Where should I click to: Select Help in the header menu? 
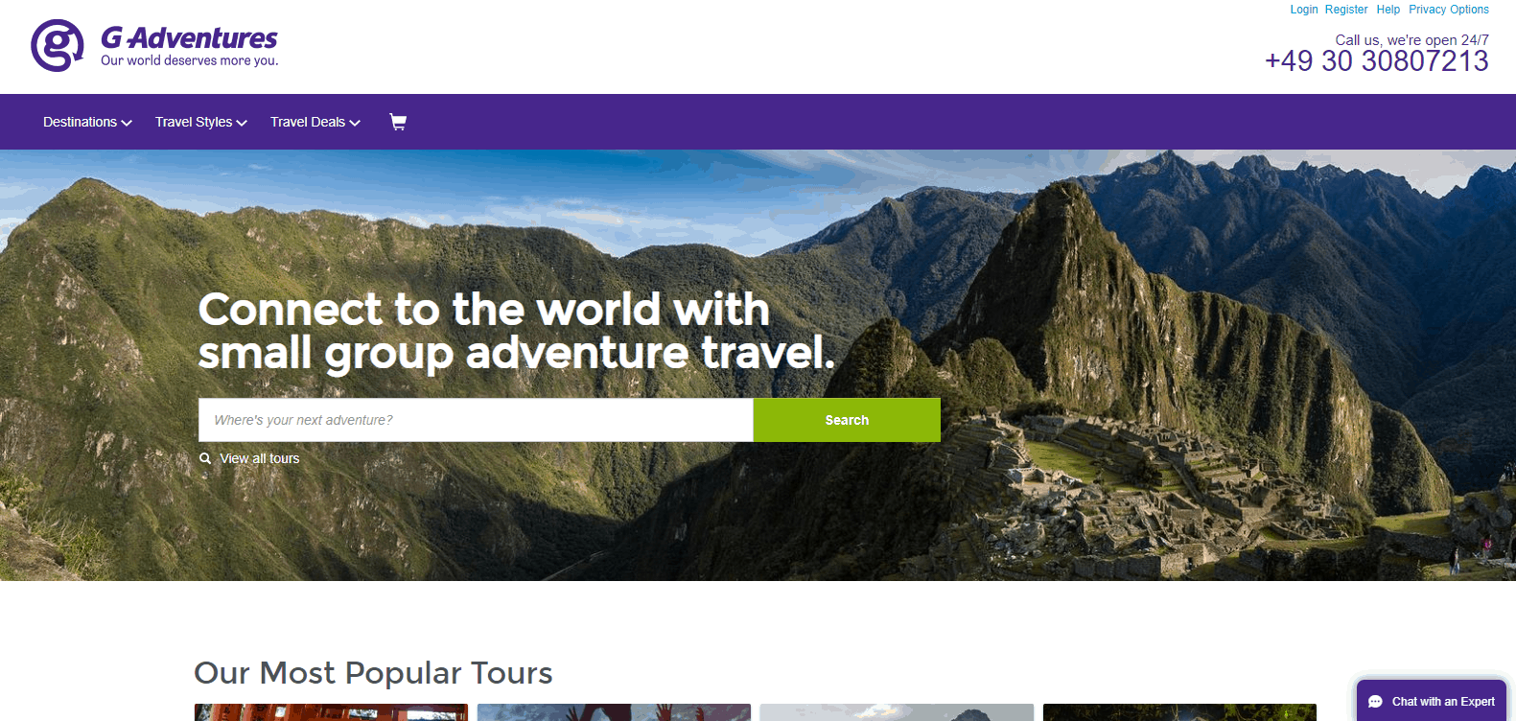(x=1388, y=10)
